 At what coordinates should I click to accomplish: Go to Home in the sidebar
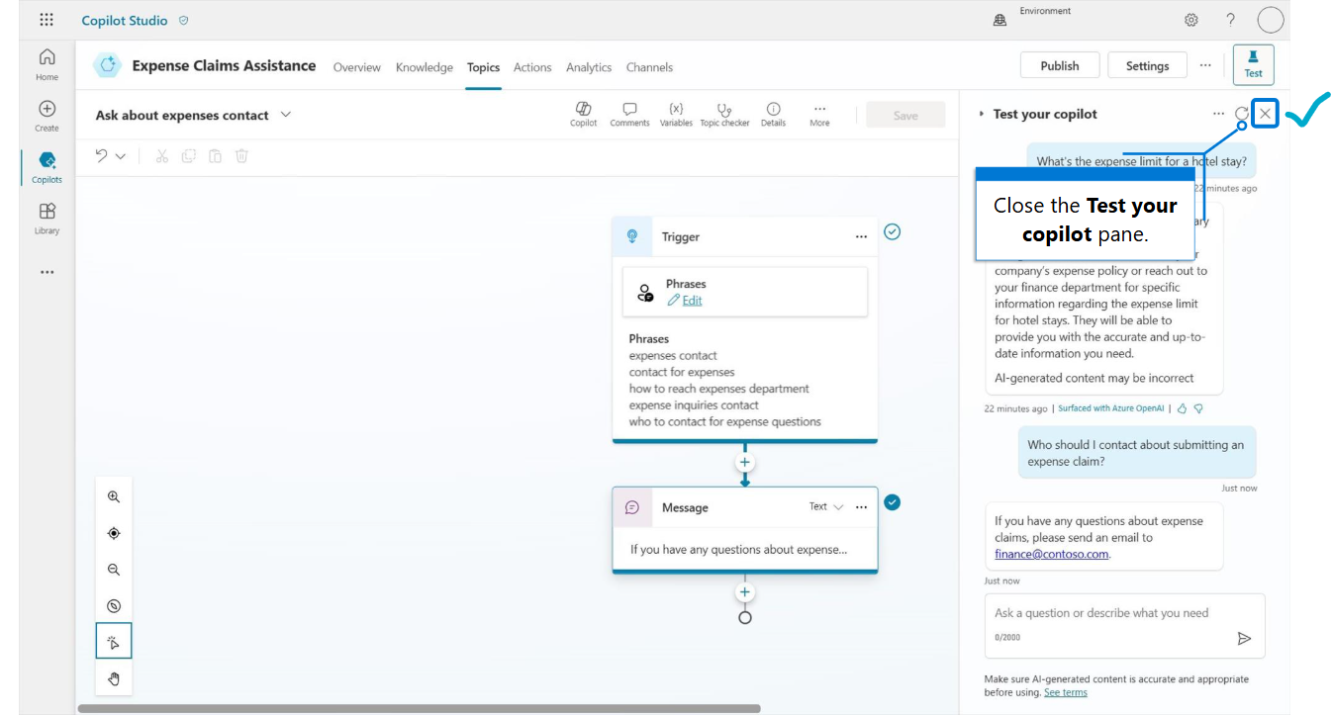(x=47, y=64)
